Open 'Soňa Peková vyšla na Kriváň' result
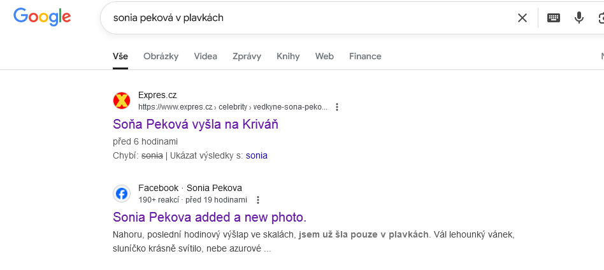 [x=196, y=124]
